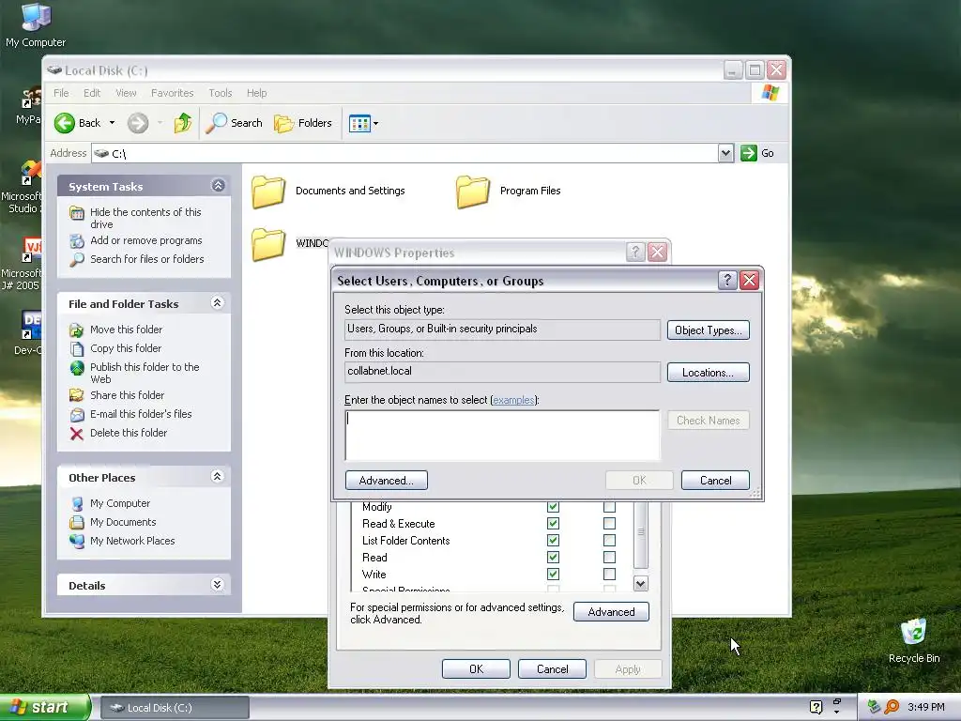Viewport: 961px width, 721px height.
Task: Click the taskbar help tray icon
Action: point(816,707)
